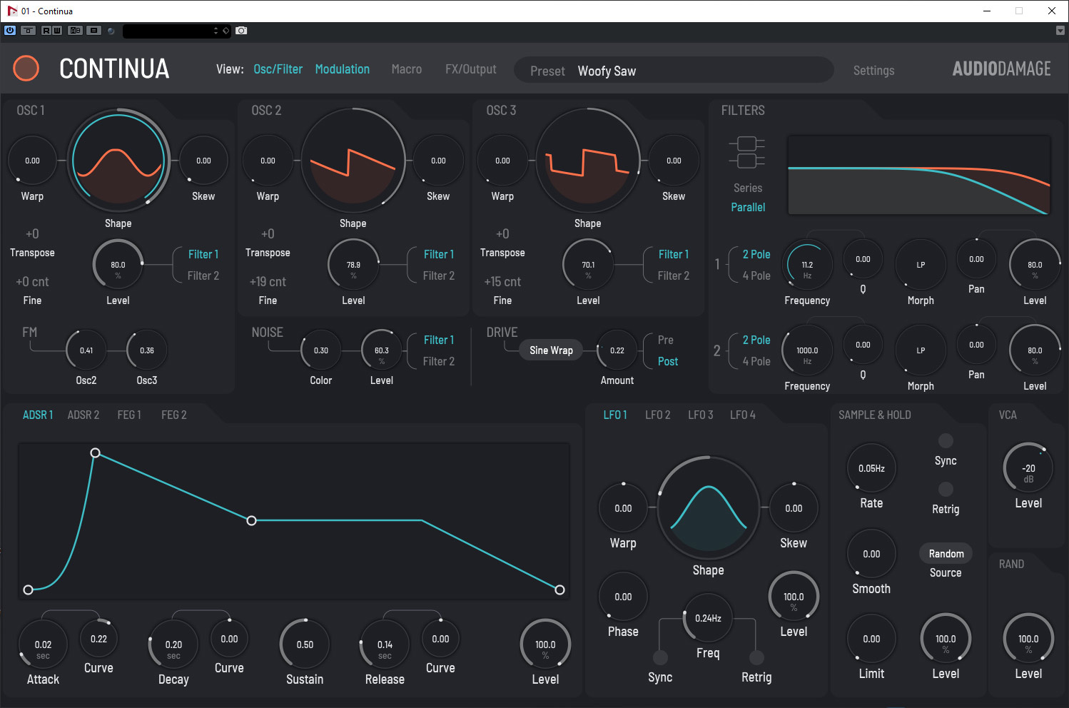Toggle the plugin power bypass button
This screenshot has width=1069, height=708.
pyautogui.click(x=10, y=31)
